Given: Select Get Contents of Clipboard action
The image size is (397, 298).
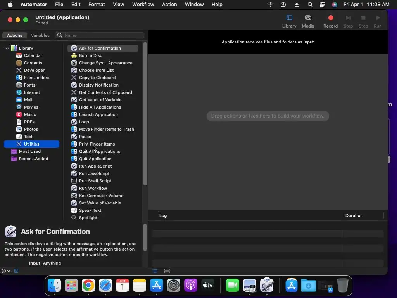Looking at the screenshot, I should [103, 92].
